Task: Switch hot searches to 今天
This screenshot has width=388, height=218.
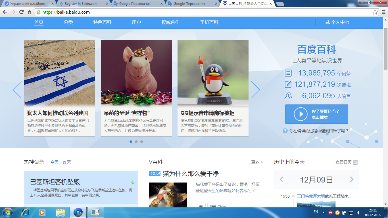Action: tap(54, 162)
